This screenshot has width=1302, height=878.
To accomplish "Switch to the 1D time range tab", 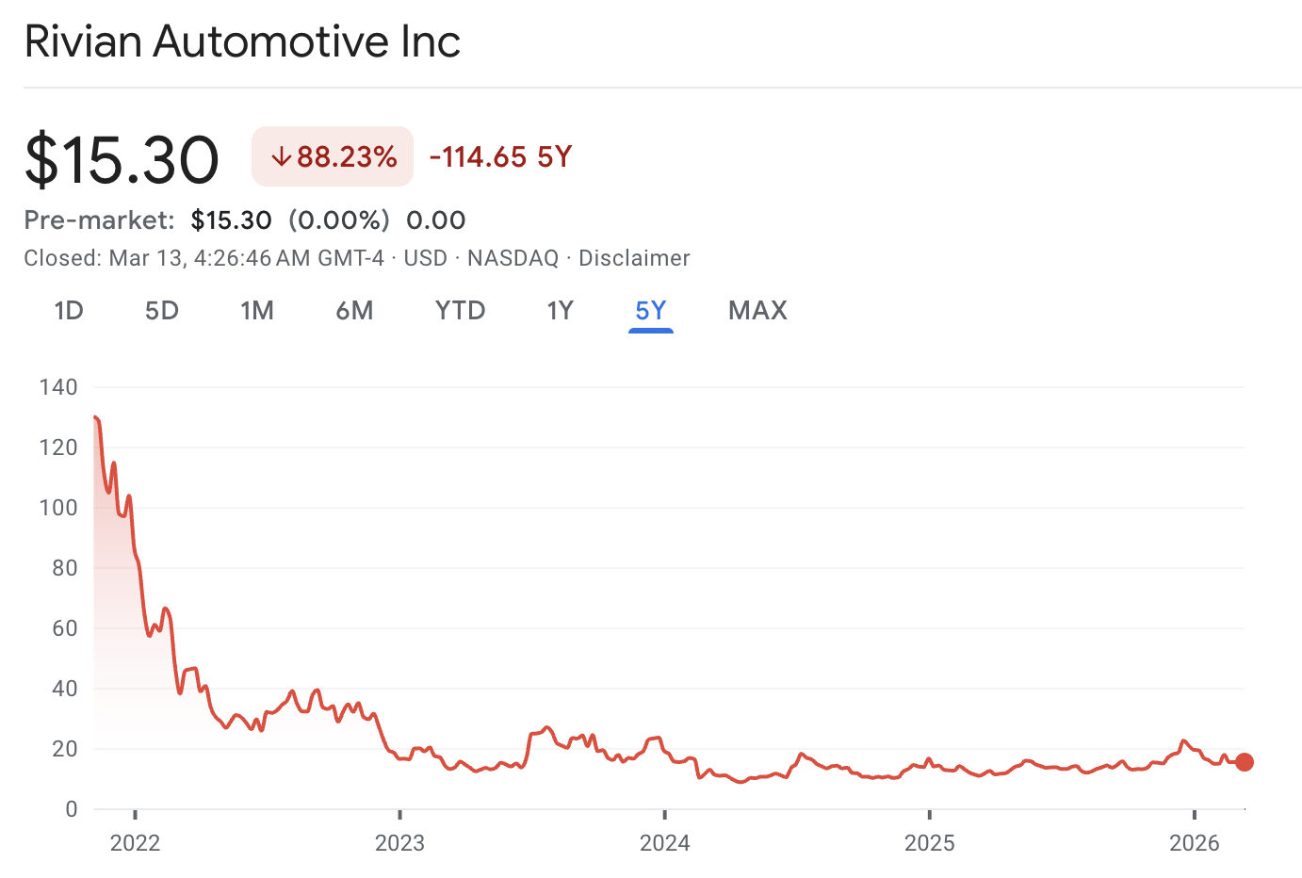I will (69, 311).
